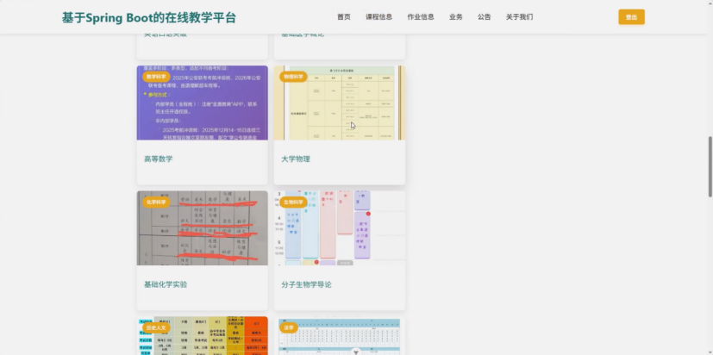
Task: Click the 登出 logout button
Action: tap(631, 17)
